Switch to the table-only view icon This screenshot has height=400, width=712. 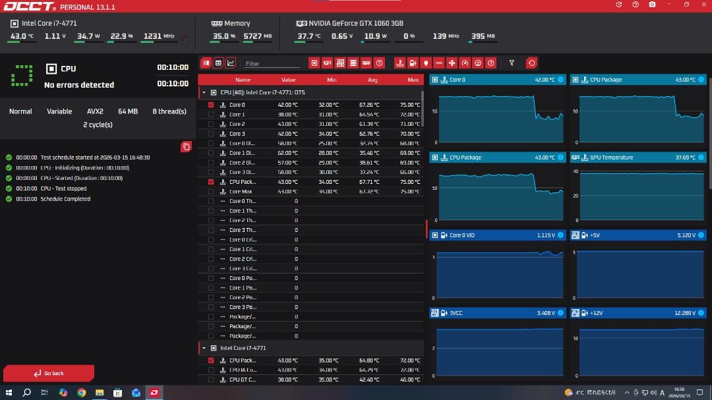tap(218, 63)
